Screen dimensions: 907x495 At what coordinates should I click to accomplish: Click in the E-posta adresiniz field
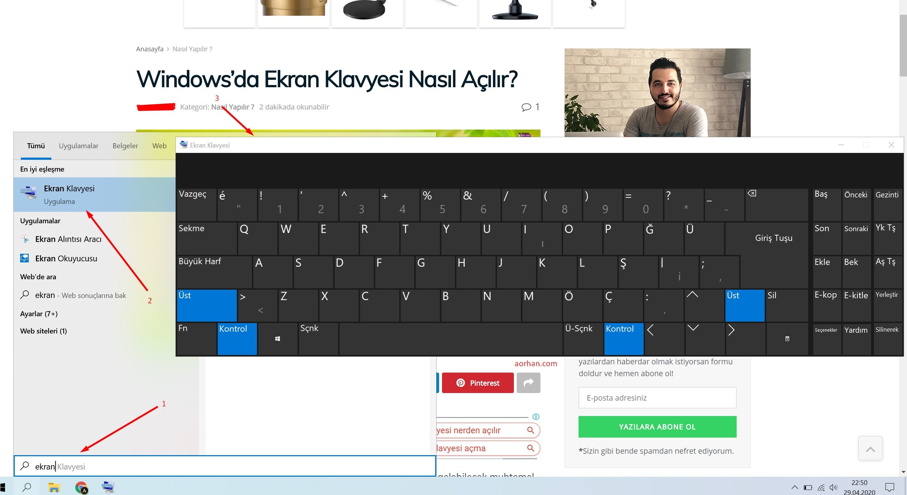657,398
